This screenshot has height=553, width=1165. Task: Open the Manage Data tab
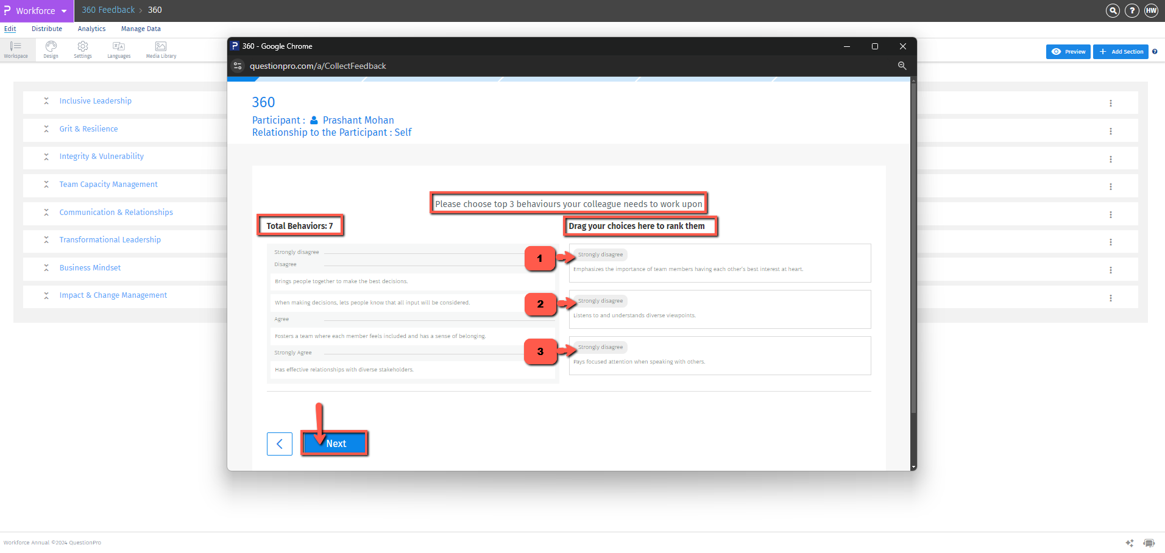tap(141, 29)
